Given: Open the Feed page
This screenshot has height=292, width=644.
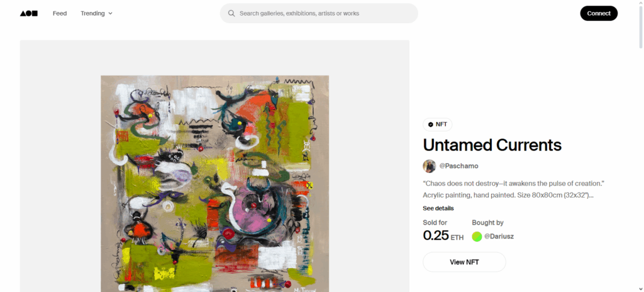Looking at the screenshot, I should tap(60, 13).
